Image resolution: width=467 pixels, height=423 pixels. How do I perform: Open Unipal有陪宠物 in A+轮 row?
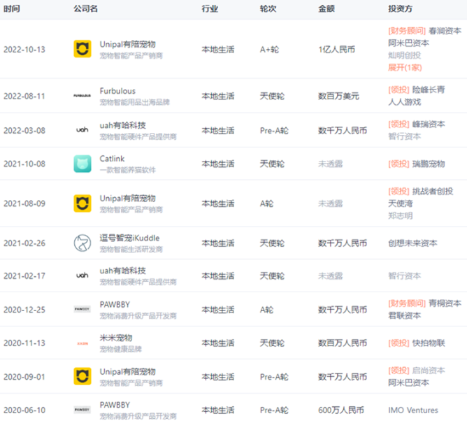(127, 44)
